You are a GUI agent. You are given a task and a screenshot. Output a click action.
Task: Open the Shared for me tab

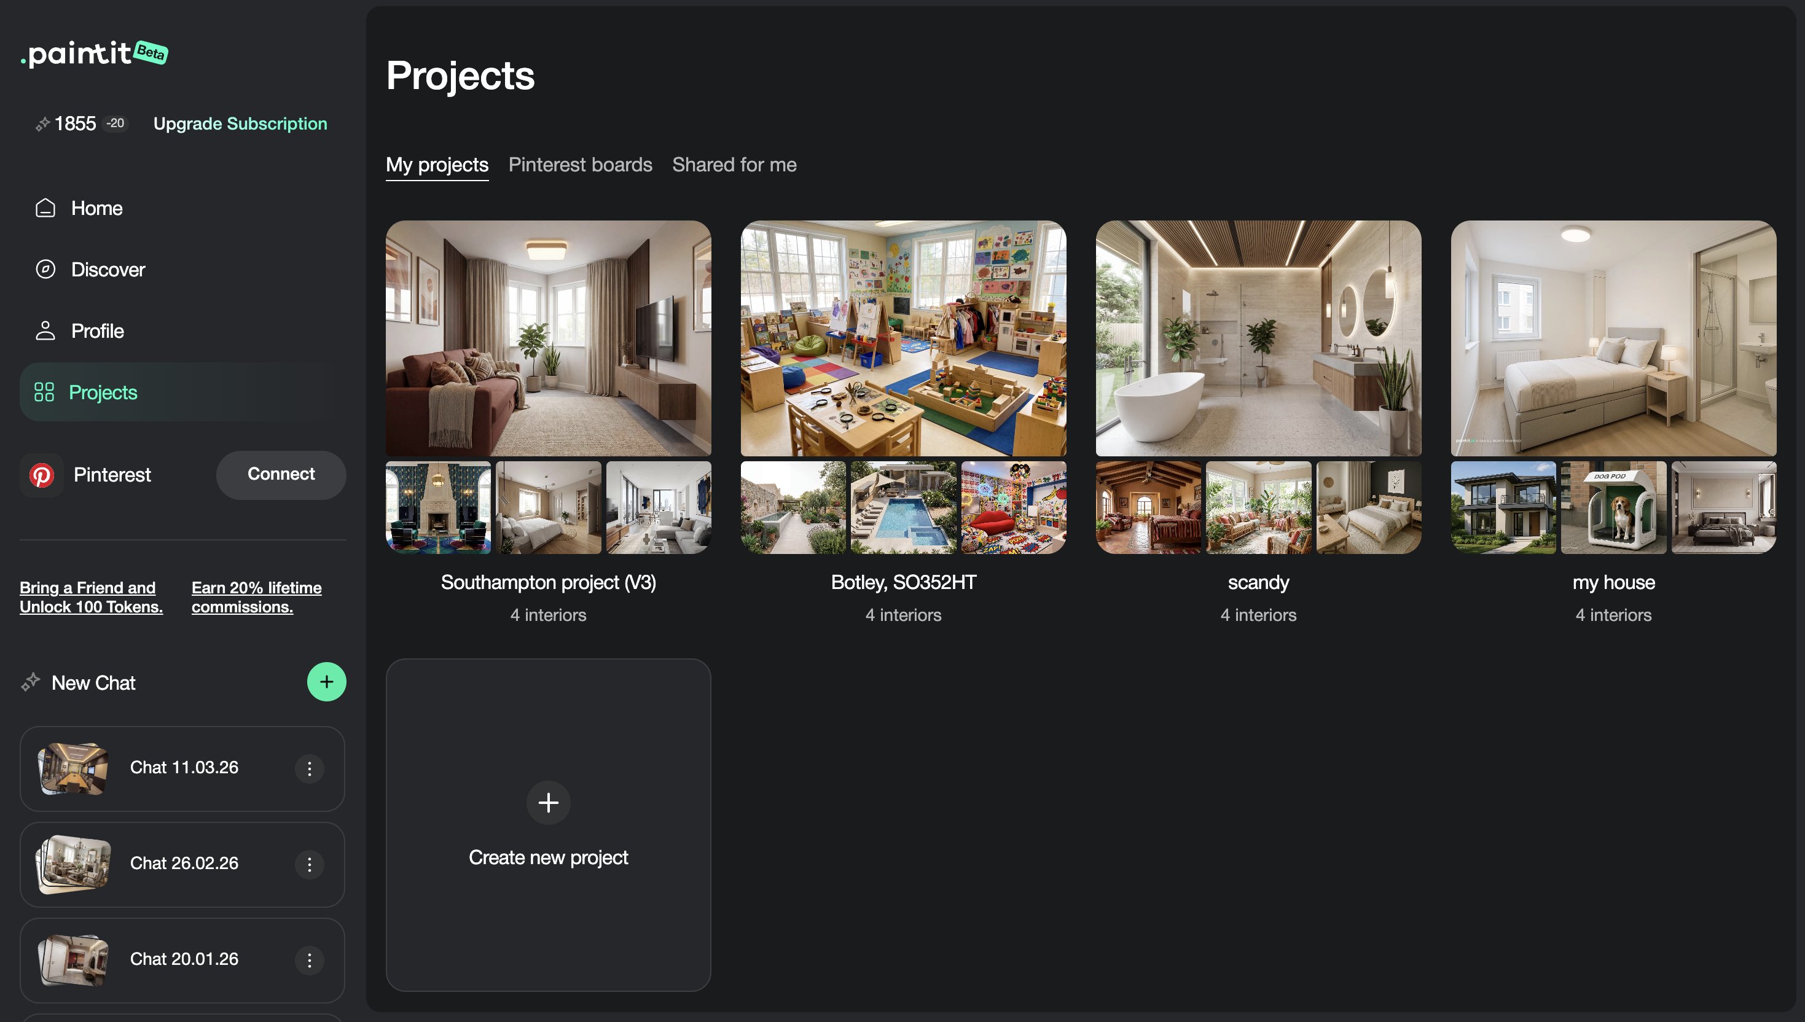coord(734,164)
